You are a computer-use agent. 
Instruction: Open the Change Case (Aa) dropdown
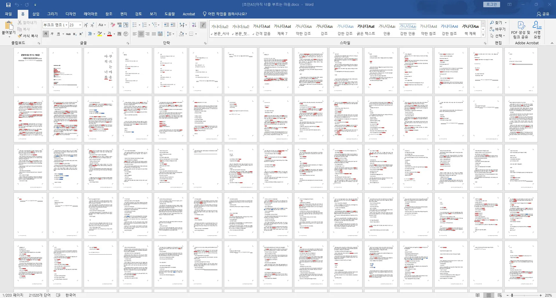tap(102, 25)
